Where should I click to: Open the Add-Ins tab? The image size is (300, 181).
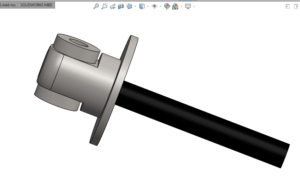point(9,5)
